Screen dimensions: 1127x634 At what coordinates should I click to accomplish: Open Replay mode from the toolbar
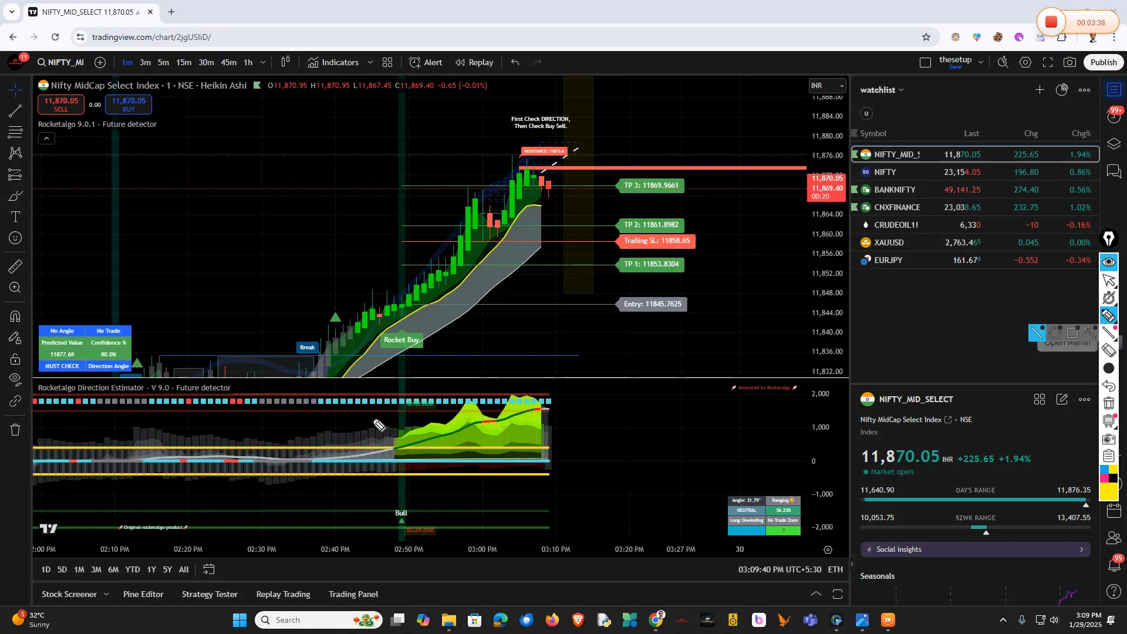click(474, 62)
